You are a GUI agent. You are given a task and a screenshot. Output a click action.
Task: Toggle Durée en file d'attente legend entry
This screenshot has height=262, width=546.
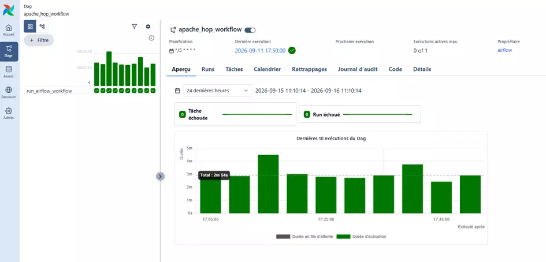pyautogui.click(x=304, y=236)
